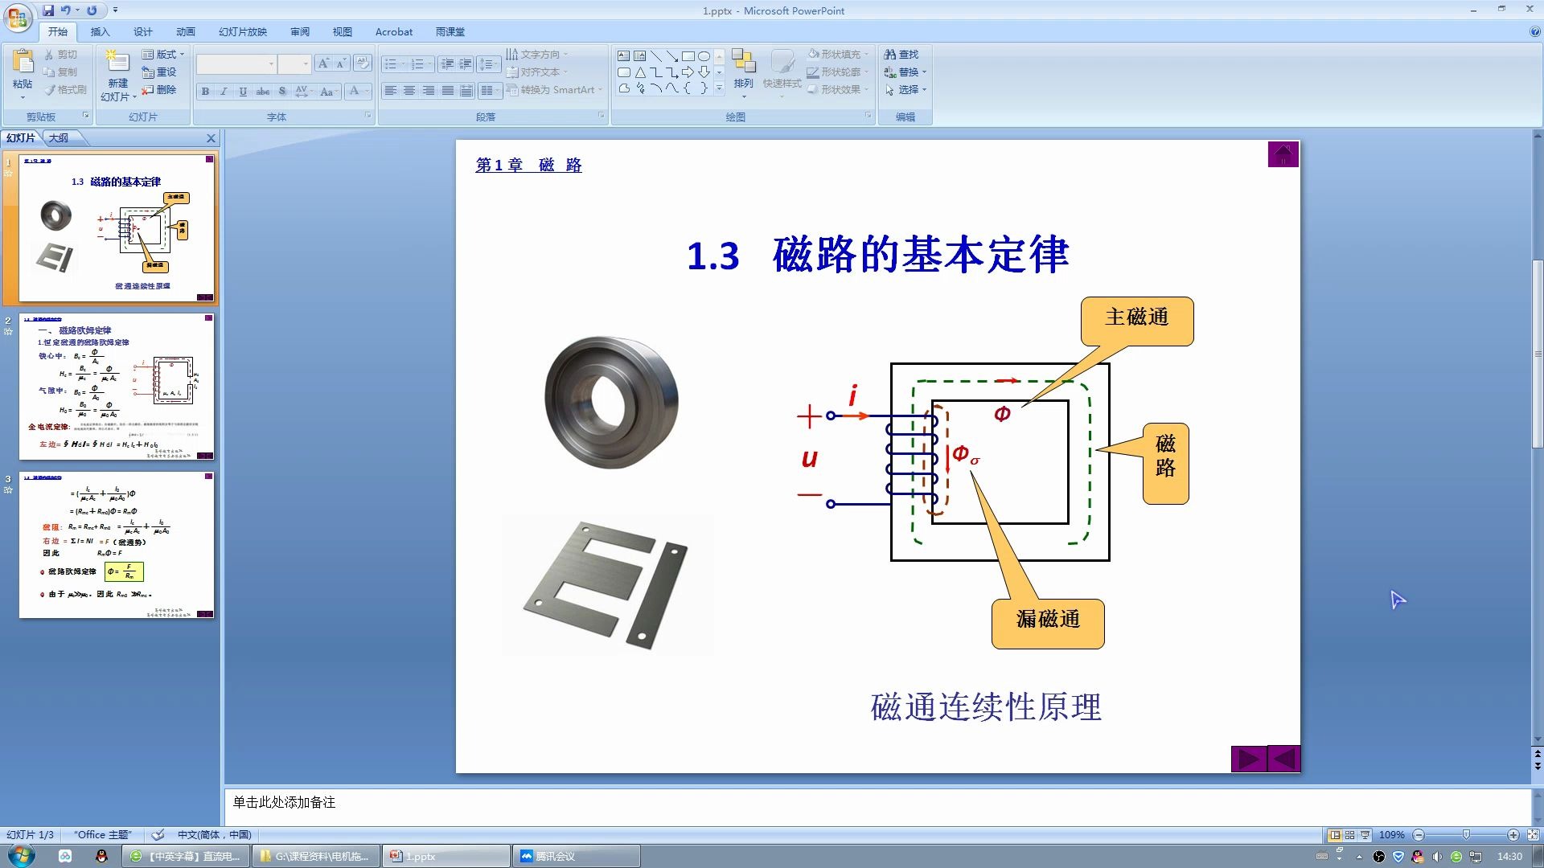Screen dimensions: 1544x868
Task: Click the Bold formatting icon
Action: 206,91
